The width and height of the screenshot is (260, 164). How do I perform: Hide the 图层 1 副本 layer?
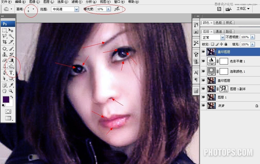[203, 89]
